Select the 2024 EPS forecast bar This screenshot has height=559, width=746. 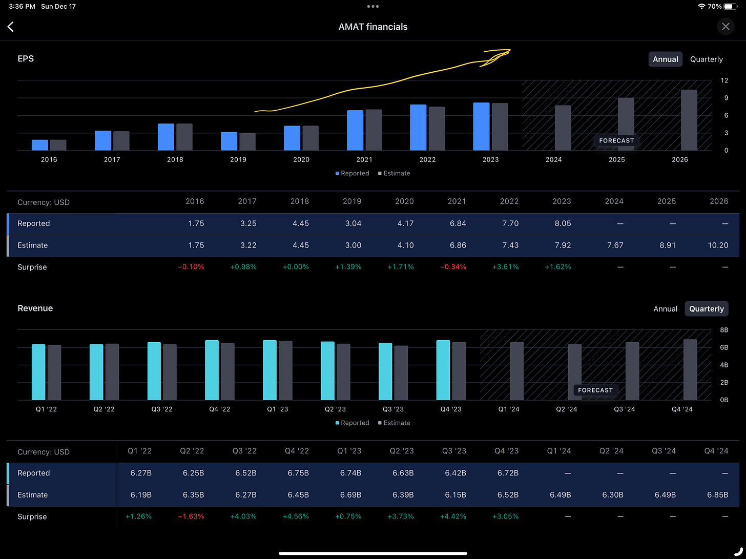point(563,128)
